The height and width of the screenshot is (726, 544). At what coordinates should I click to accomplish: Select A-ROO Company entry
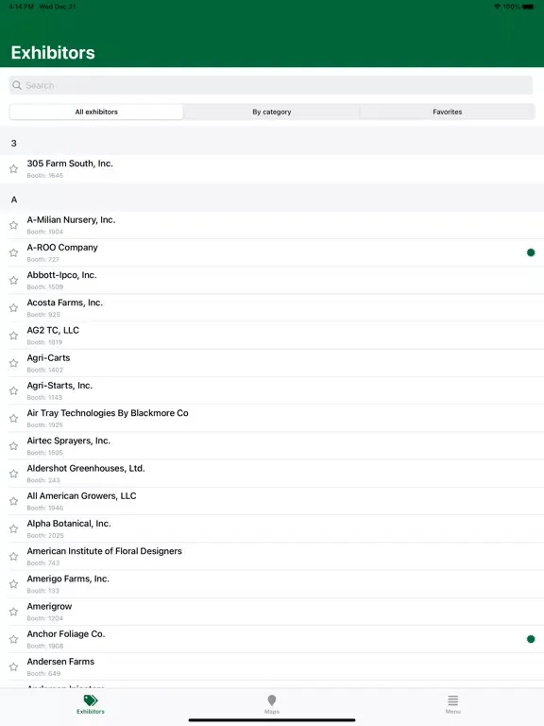point(272,252)
